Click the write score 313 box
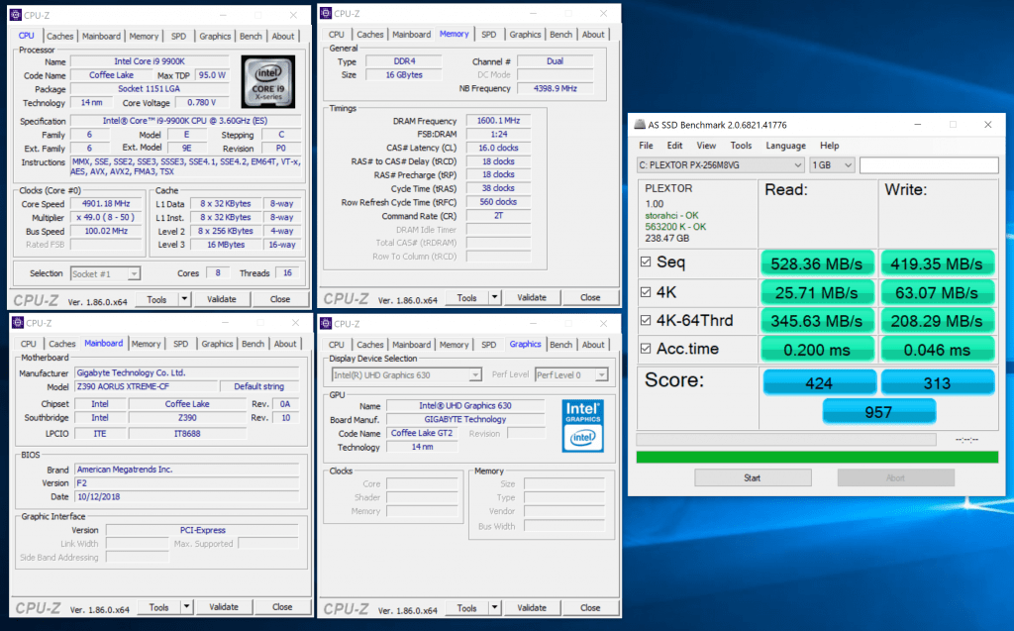 (937, 382)
